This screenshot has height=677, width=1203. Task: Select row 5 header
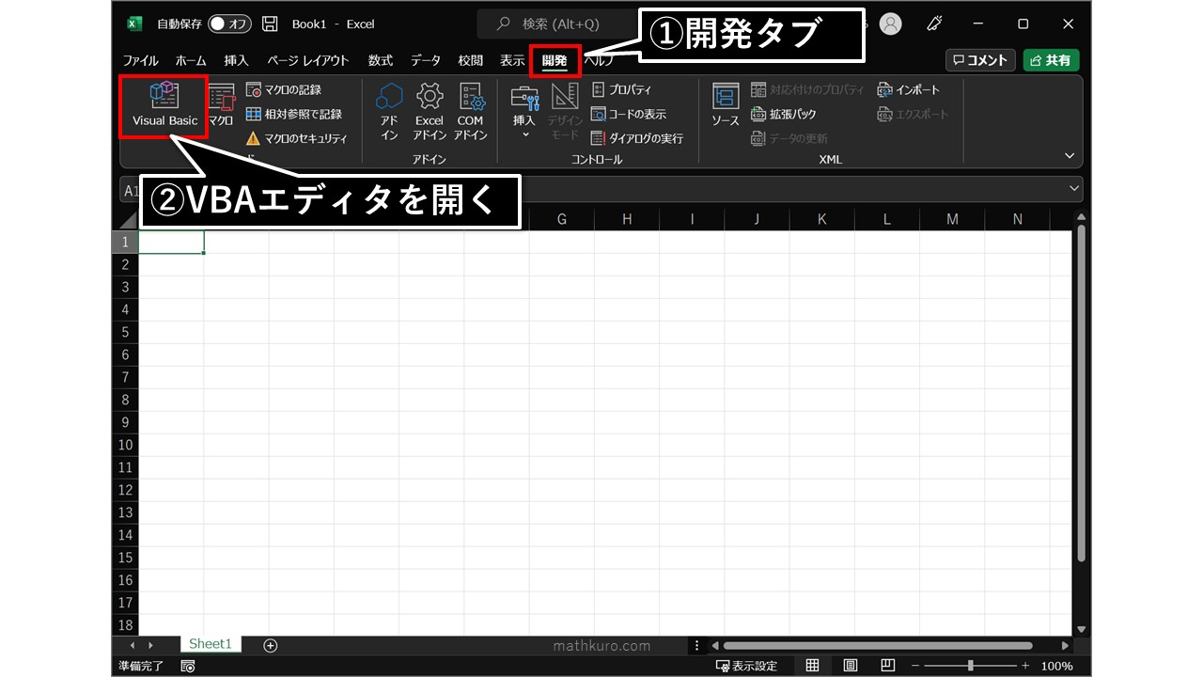coord(125,332)
